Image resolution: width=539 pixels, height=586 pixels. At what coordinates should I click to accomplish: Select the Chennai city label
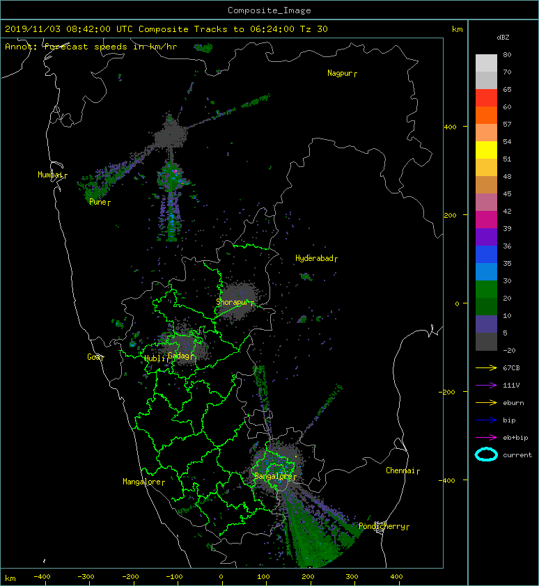click(403, 470)
